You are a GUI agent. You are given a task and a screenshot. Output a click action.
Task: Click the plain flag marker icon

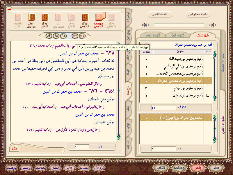[x=49, y=36]
